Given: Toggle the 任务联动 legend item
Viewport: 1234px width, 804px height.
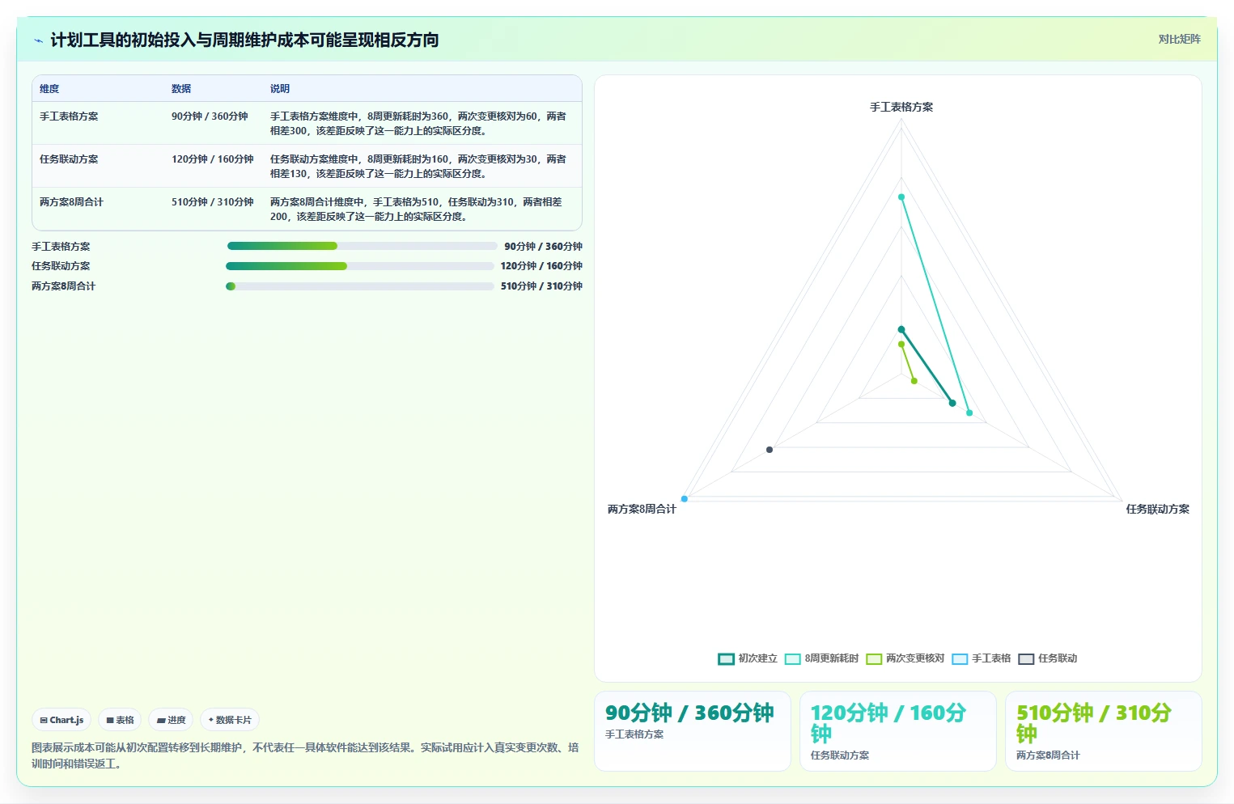Looking at the screenshot, I should [1047, 658].
